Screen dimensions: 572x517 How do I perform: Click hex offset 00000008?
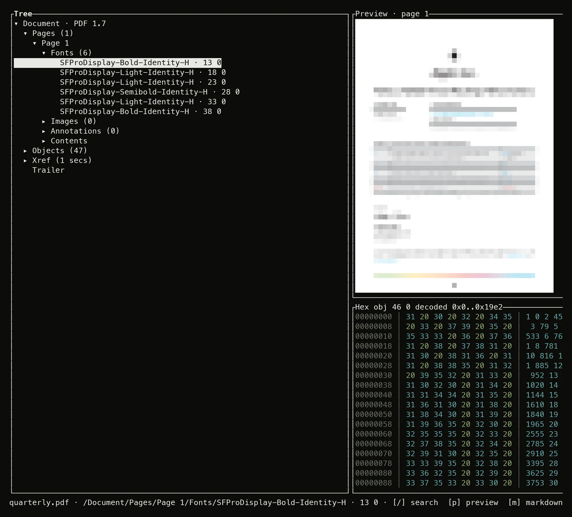(373, 327)
